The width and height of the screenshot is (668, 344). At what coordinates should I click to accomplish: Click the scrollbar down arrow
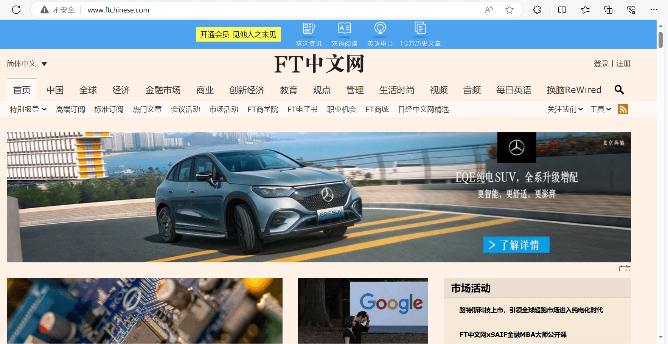[660, 337]
